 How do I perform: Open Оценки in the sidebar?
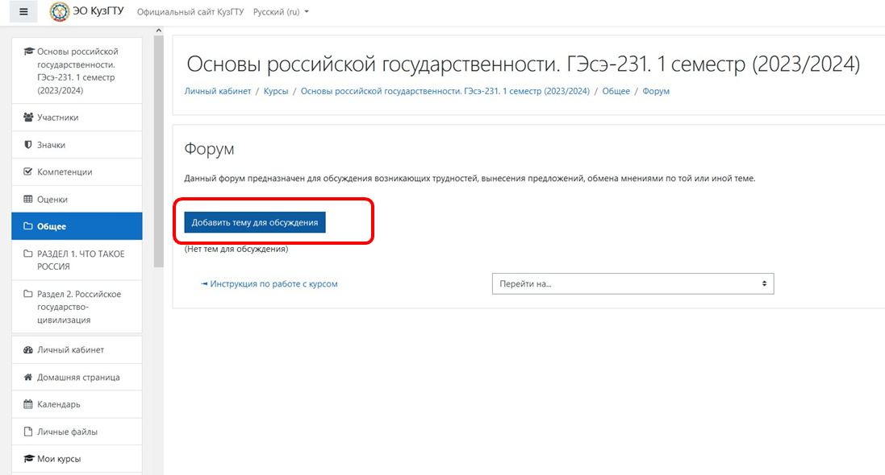(77, 199)
